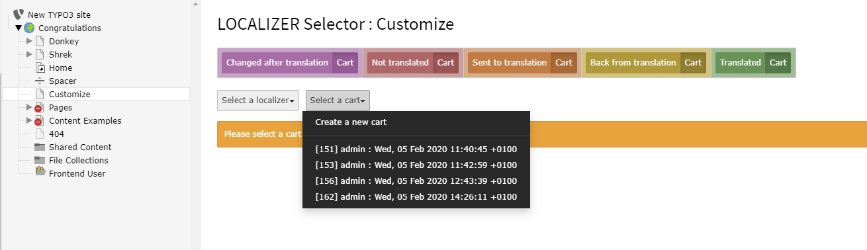Toggle the Translated status filter

pos(741,63)
